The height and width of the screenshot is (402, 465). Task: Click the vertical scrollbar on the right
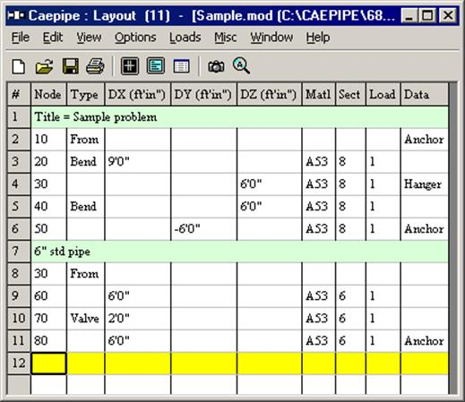(x=453, y=239)
